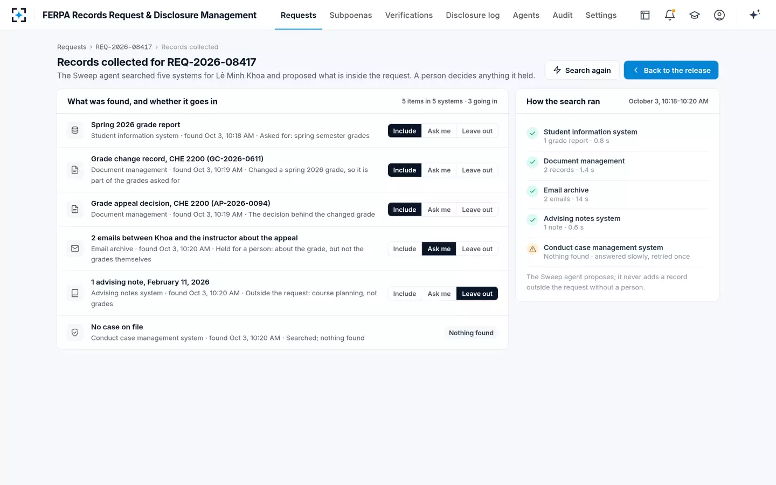Set the 2 emails row to Leave out
This screenshot has width=776, height=485.
[x=477, y=249]
